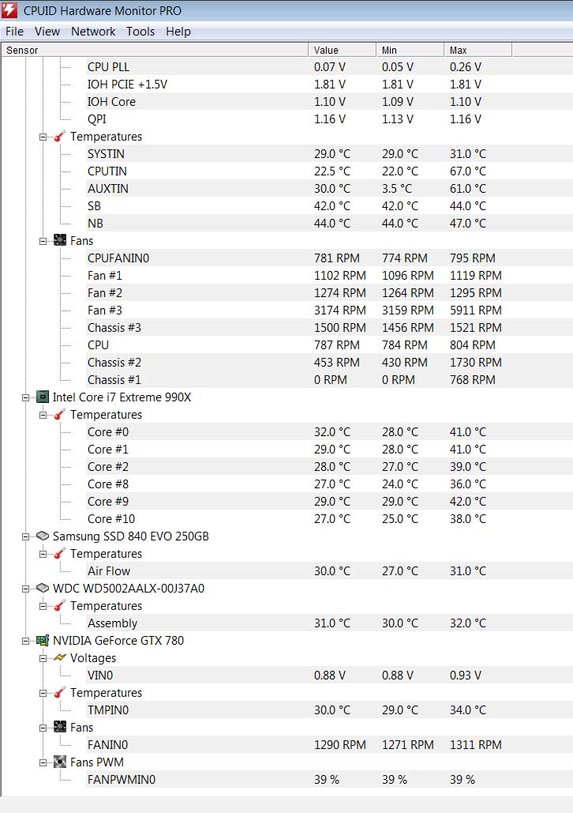
Task: Select the drive icon next to WDC WD5002AALX
Action: coord(43,589)
